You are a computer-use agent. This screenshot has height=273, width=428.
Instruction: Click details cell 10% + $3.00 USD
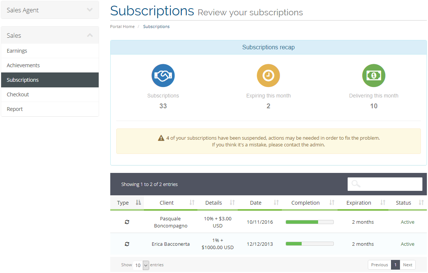click(x=218, y=222)
